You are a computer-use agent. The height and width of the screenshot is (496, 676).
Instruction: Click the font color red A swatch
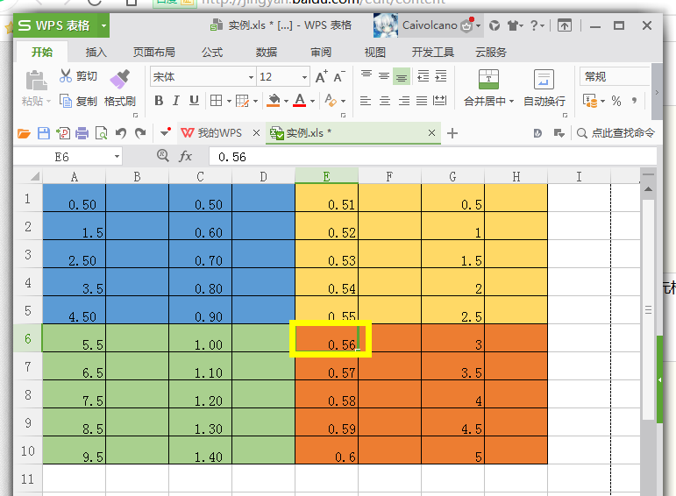[300, 101]
